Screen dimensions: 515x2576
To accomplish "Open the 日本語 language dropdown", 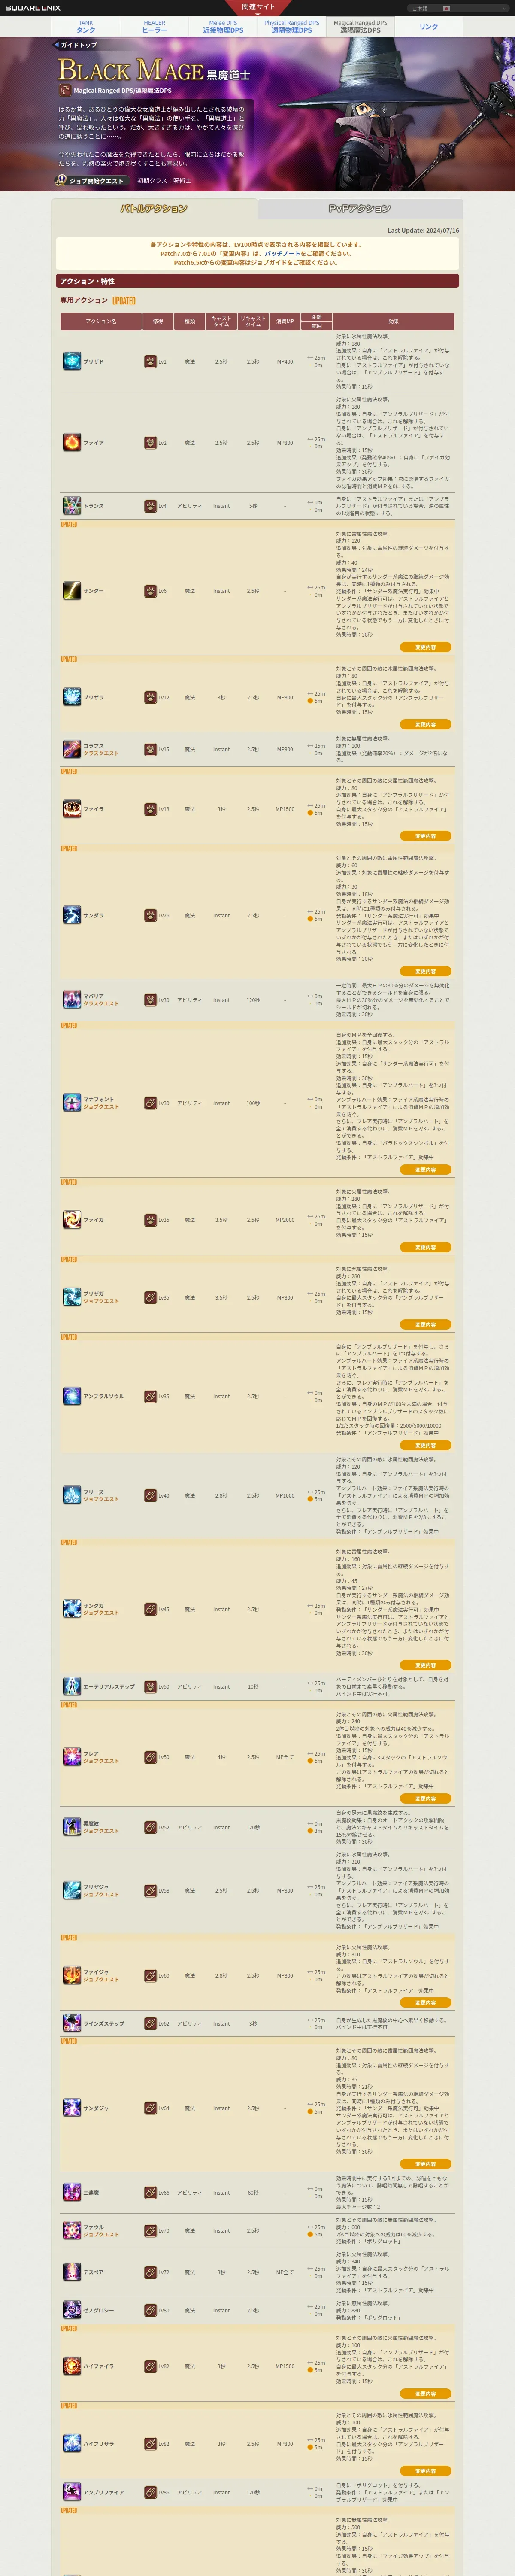I will pyautogui.click(x=459, y=8).
